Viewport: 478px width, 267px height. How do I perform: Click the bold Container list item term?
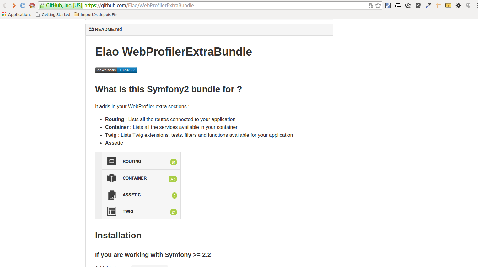[x=117, y=127]
